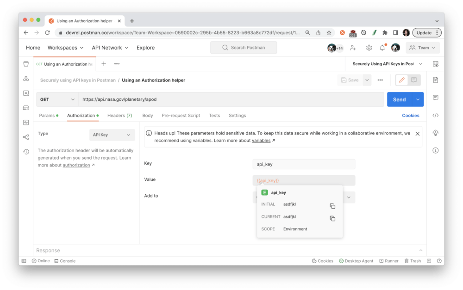Dismiss the Heads up notice
The height and width of the screenshot is (290, 463).
coord(418,134)
